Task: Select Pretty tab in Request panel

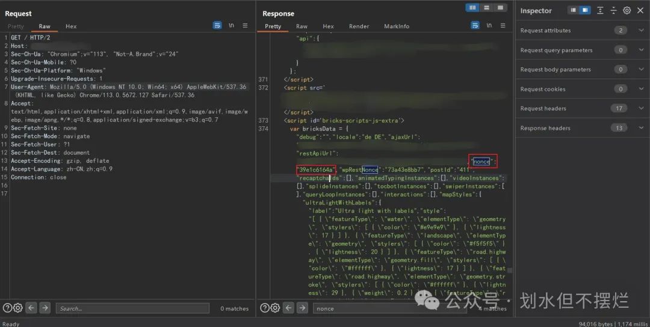Action: 16,26
